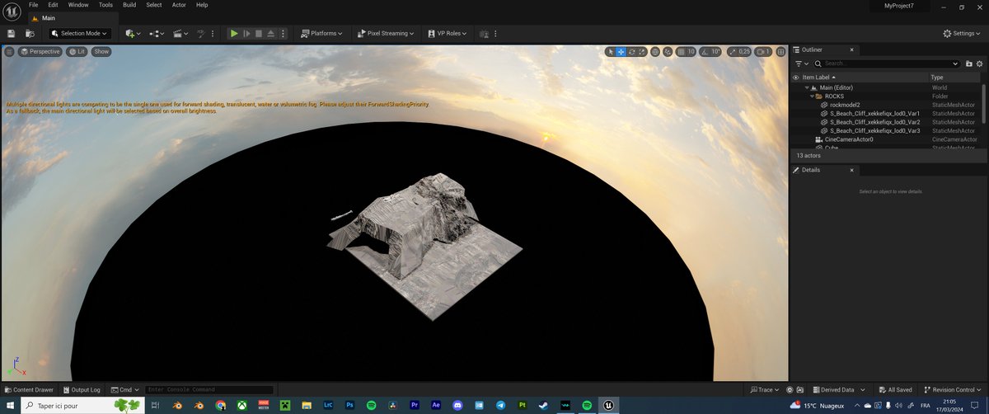Open the Content Drawer
This screenshot has height=414, width=989.
30,389
